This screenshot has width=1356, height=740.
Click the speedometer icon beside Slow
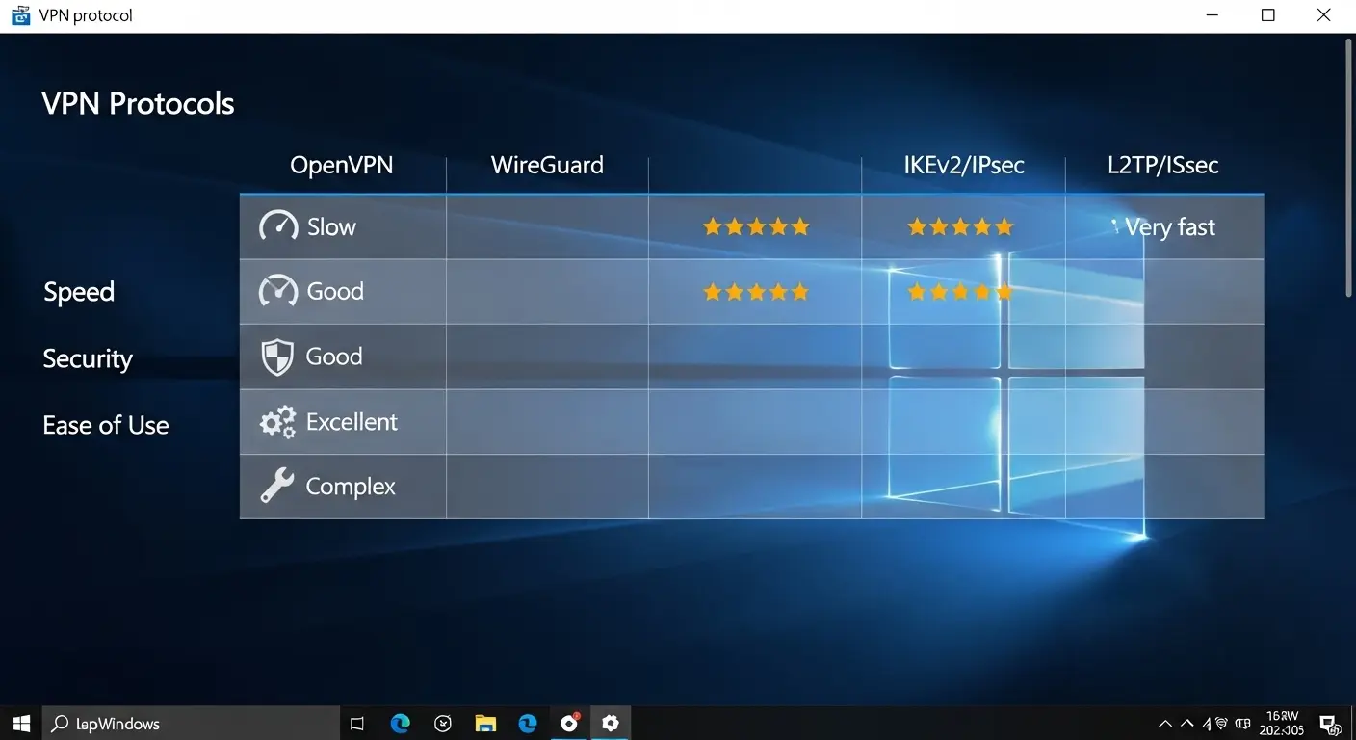(278, 226)
